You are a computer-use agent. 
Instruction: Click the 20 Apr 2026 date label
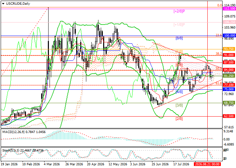pyautogui.click(x=95, y=164)
